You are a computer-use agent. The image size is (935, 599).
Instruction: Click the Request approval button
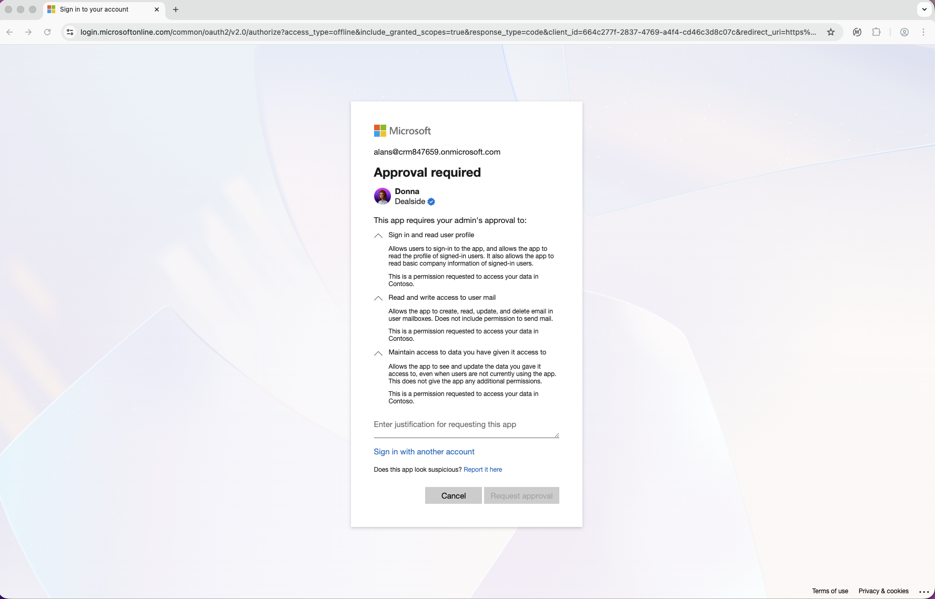point(521,495)
